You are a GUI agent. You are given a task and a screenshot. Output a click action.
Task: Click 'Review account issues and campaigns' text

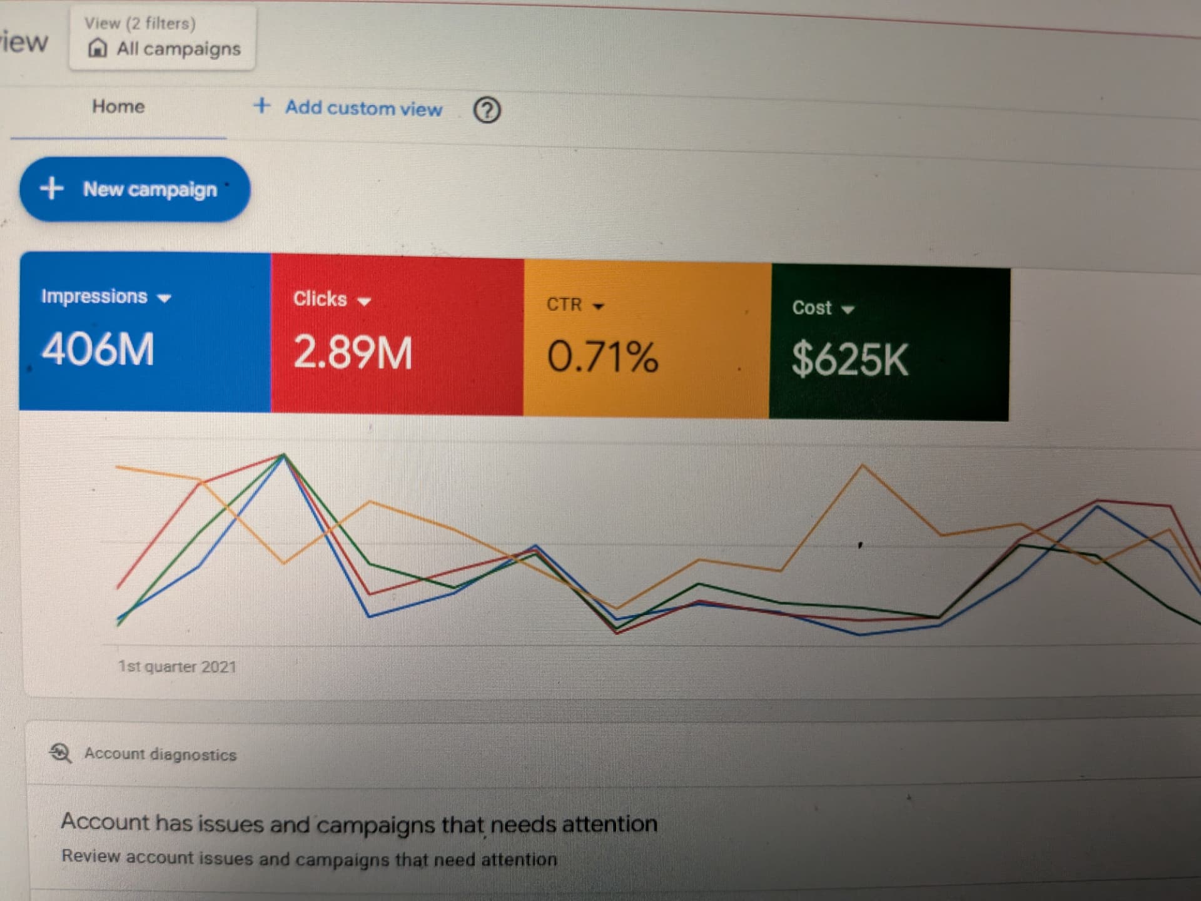(309, 858)
